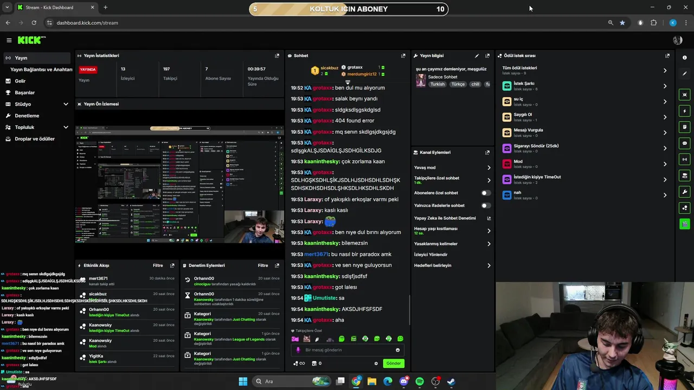Viewport: 694px width, 390px height.
Task: Expand the Sigarayı Söndür (25dk) reward chevron
Action: pos(665,148)
